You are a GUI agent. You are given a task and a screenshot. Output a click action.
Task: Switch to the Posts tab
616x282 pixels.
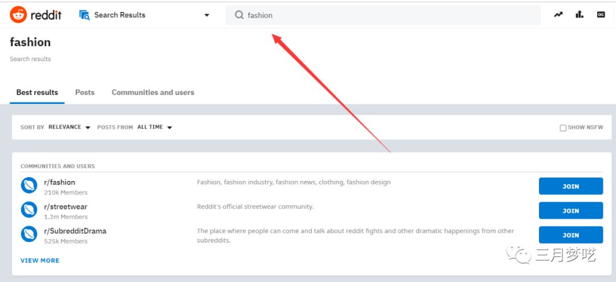pos(85,92)
